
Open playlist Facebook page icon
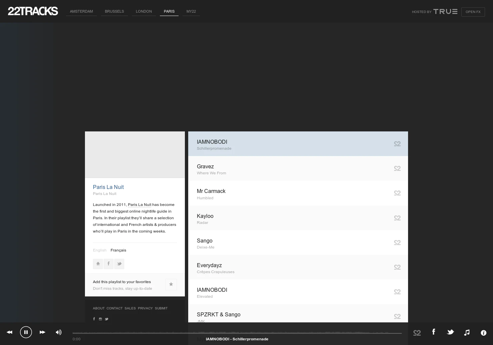[109, 264]
